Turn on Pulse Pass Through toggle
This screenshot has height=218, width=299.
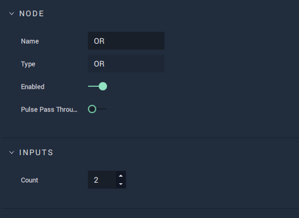[97, 109]
